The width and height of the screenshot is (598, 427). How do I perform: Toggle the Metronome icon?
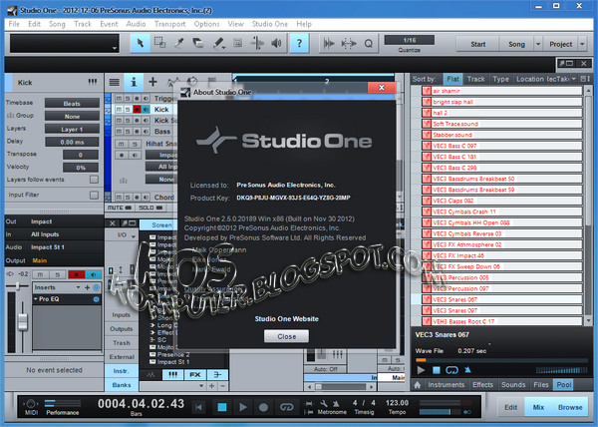[x=336, y=403]
